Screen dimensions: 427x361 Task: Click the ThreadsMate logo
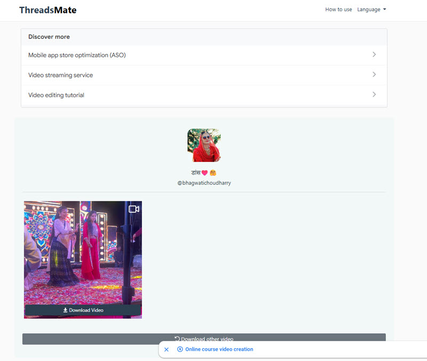(47, 10)
